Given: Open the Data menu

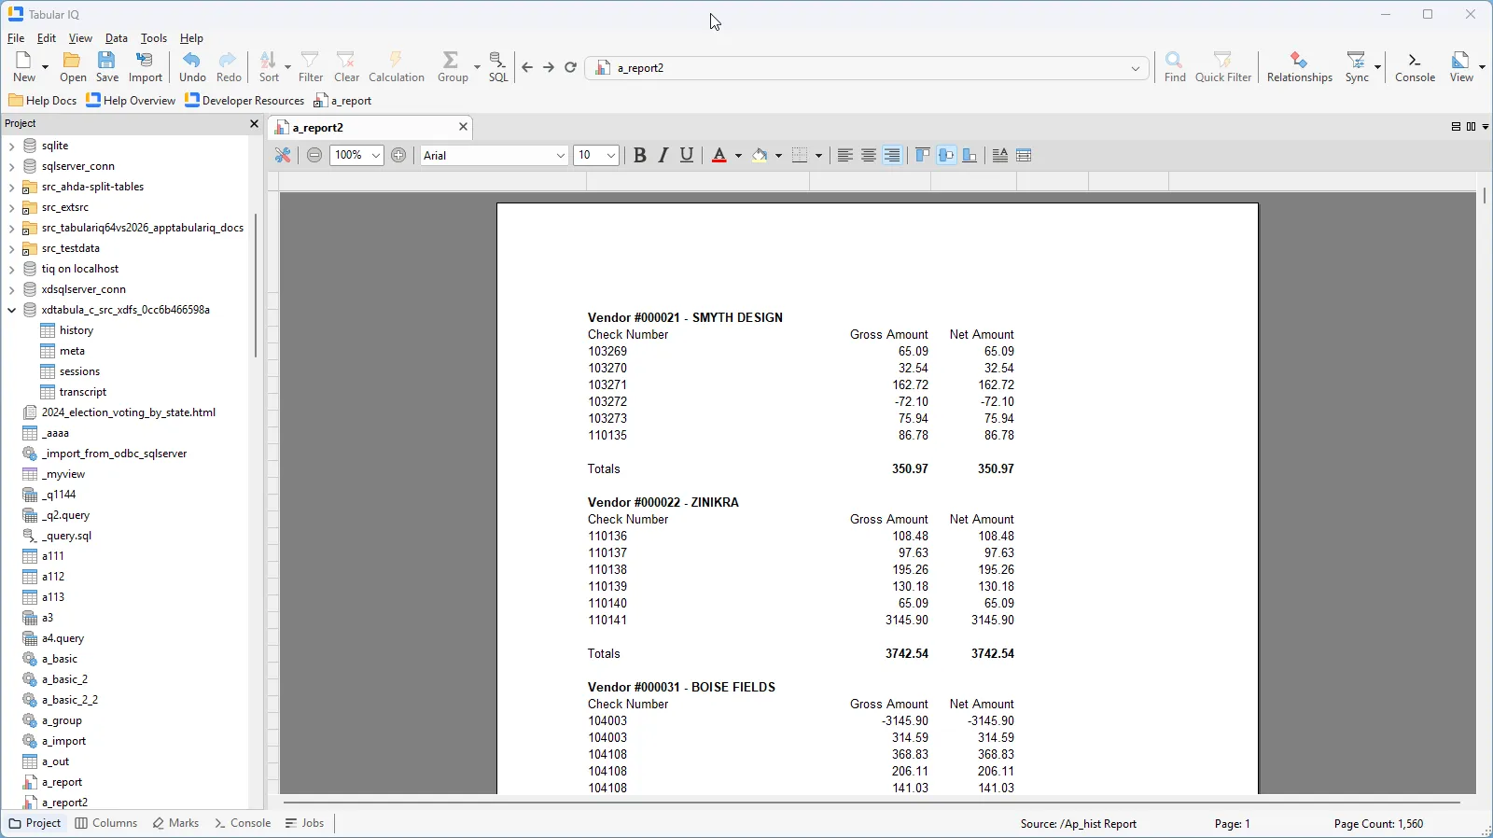Looking at the screenshot, I should 117,38.
